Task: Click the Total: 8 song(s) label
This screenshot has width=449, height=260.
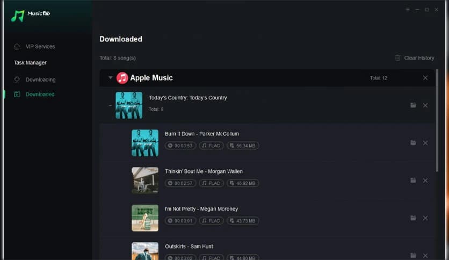Action: 118,58
